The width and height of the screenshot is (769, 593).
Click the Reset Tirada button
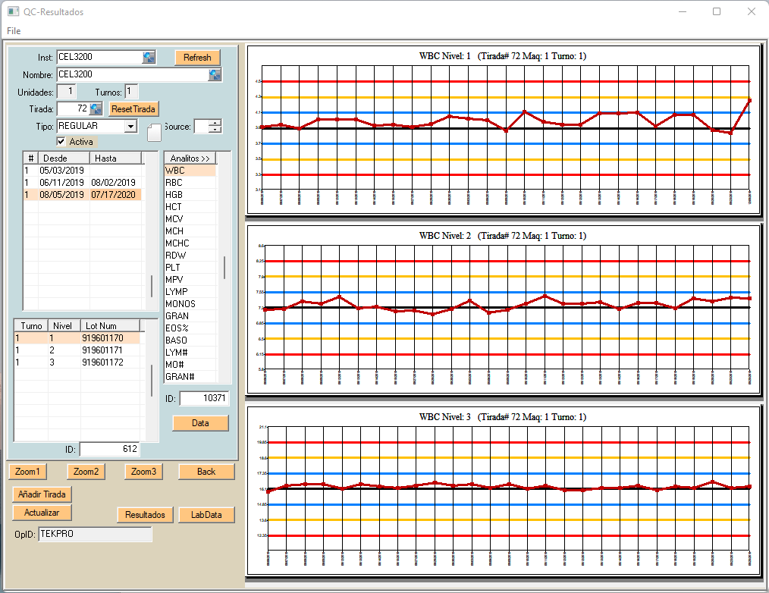coord(133,109)
